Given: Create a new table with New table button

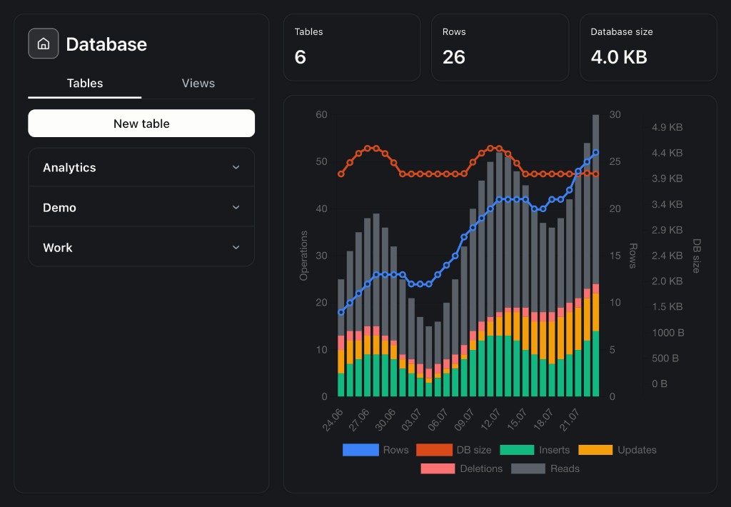Looking at the screenshot, I should [x=141, y=124].
